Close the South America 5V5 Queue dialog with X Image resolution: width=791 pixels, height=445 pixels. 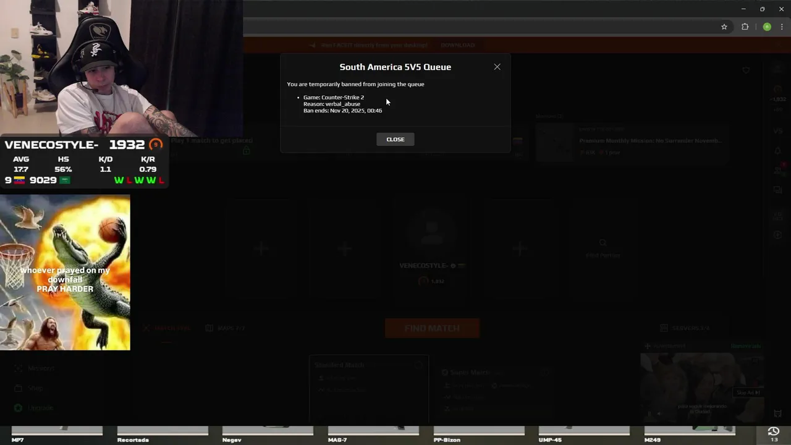point(497,67)
